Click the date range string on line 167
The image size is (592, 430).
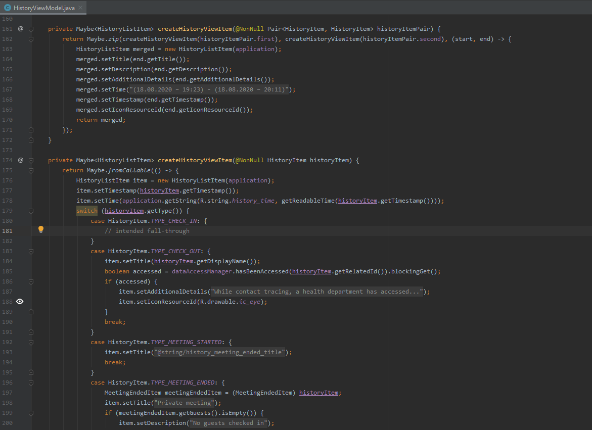click(x=209, y=89)
